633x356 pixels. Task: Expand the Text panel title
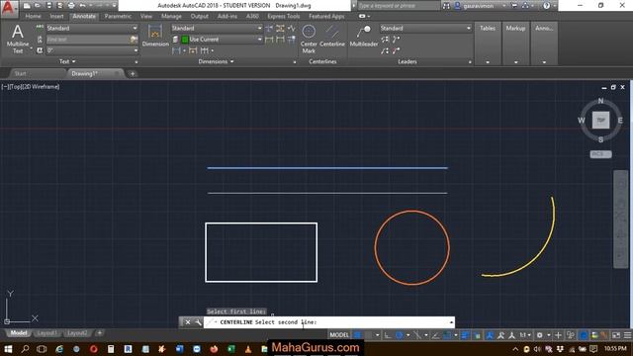67,61
